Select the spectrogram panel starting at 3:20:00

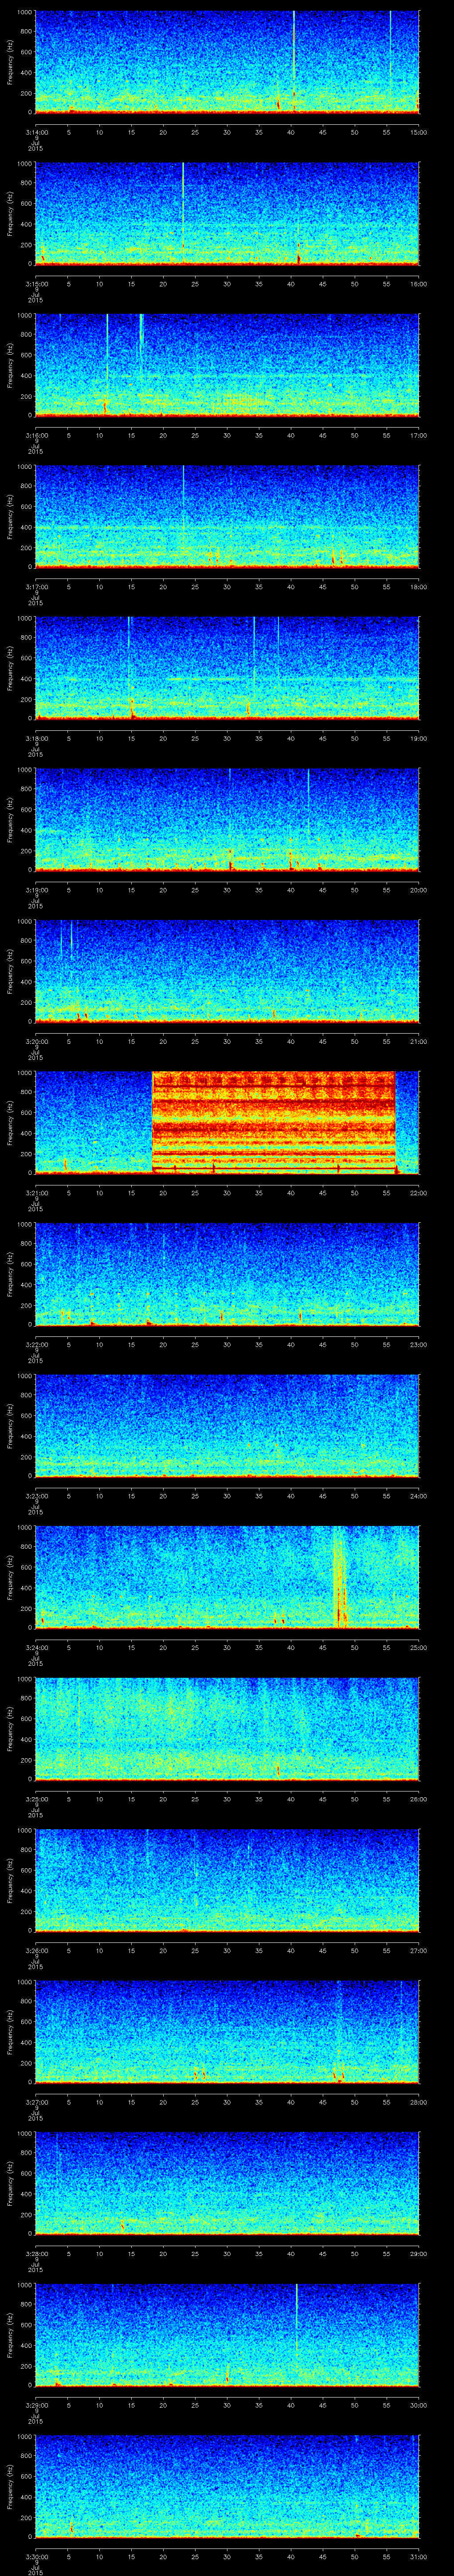(x=227, y=971)
